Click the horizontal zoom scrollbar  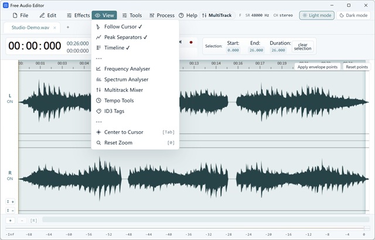[x=206, y=220]
